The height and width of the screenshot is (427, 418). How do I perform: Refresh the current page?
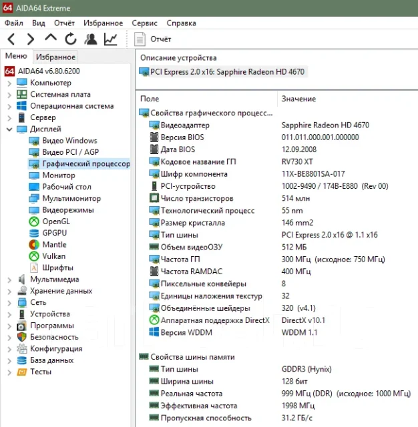pos(71,39)
